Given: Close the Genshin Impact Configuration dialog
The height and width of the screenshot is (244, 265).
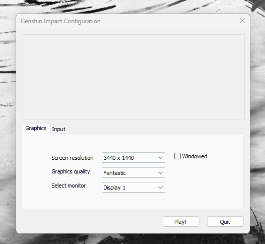Looking at the screenshot, I should pos(242,21).
